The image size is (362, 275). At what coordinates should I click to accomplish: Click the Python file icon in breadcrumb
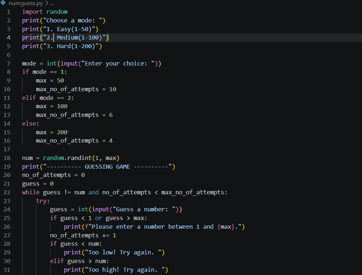[x=3, y=3]
